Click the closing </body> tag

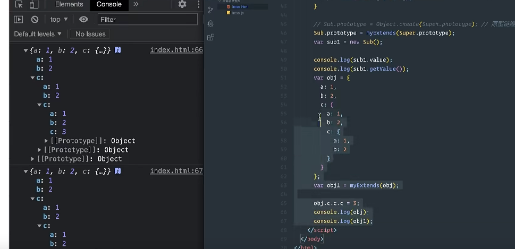[x=312, y=239]
